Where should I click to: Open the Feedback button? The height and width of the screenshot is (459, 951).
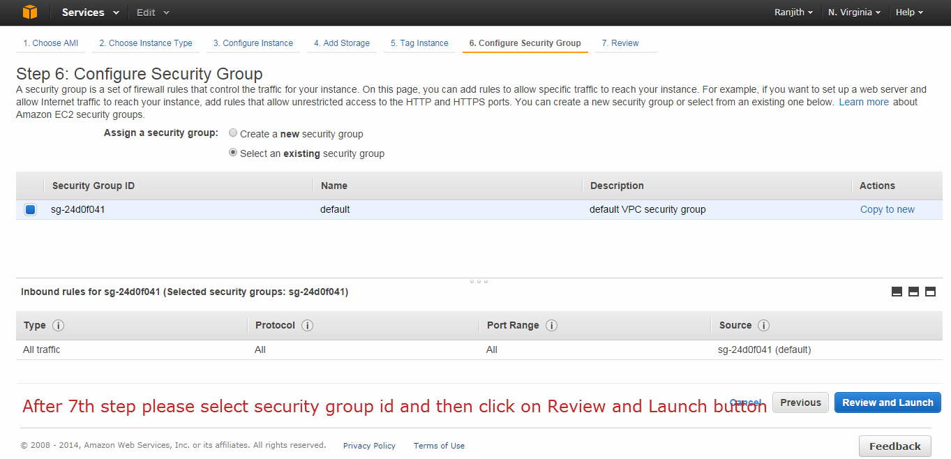coord(894,446)
